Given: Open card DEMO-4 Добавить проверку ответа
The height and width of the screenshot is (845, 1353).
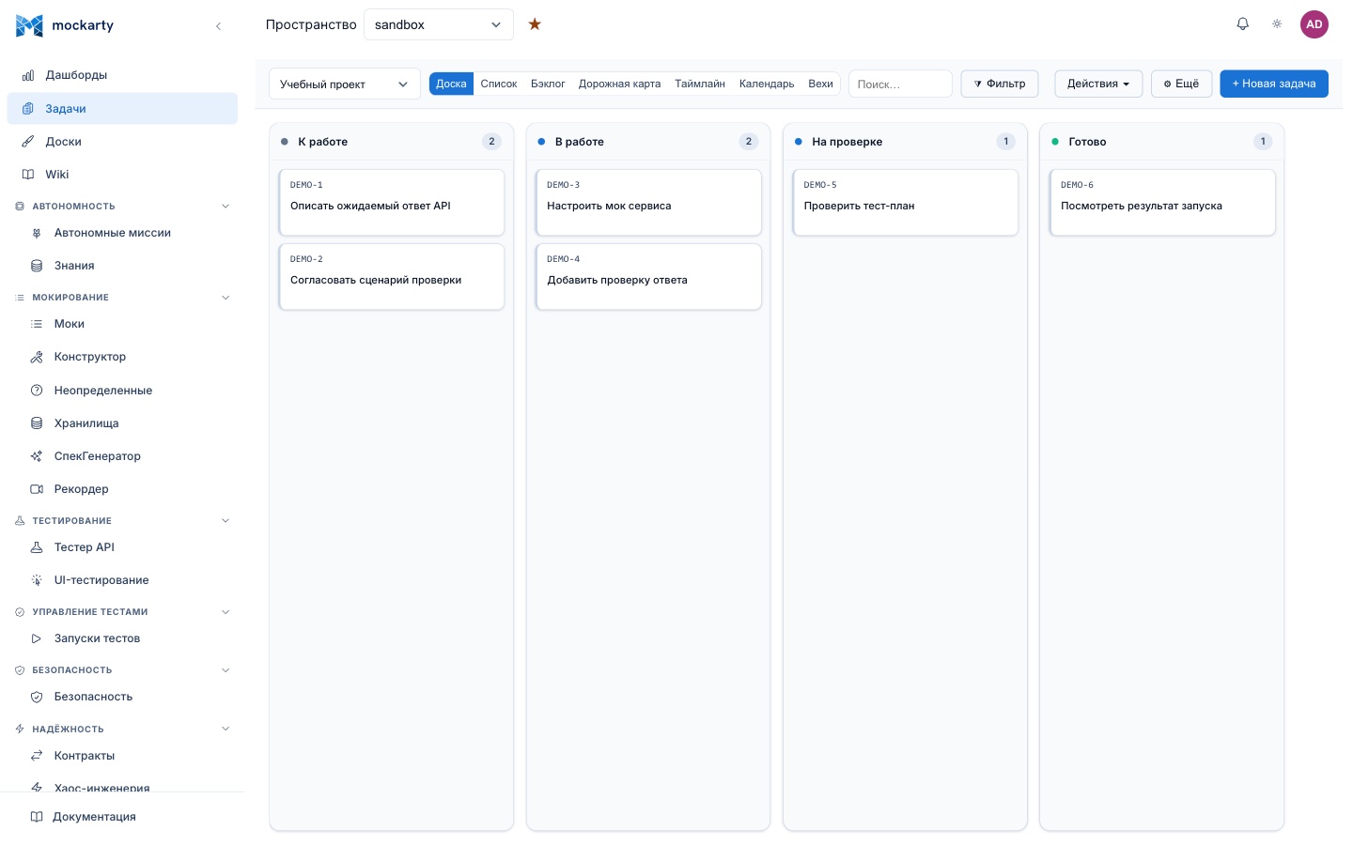Looking at the screenshot, I should [x=648, y=276].
